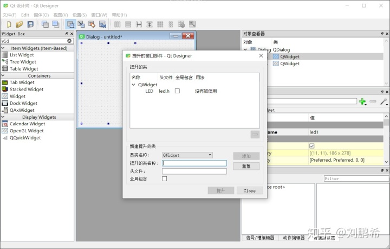Select Tree Widget in Widget Box
This screenshot has width=390, height=249.
pyautogui.click(x=23, y=62)
